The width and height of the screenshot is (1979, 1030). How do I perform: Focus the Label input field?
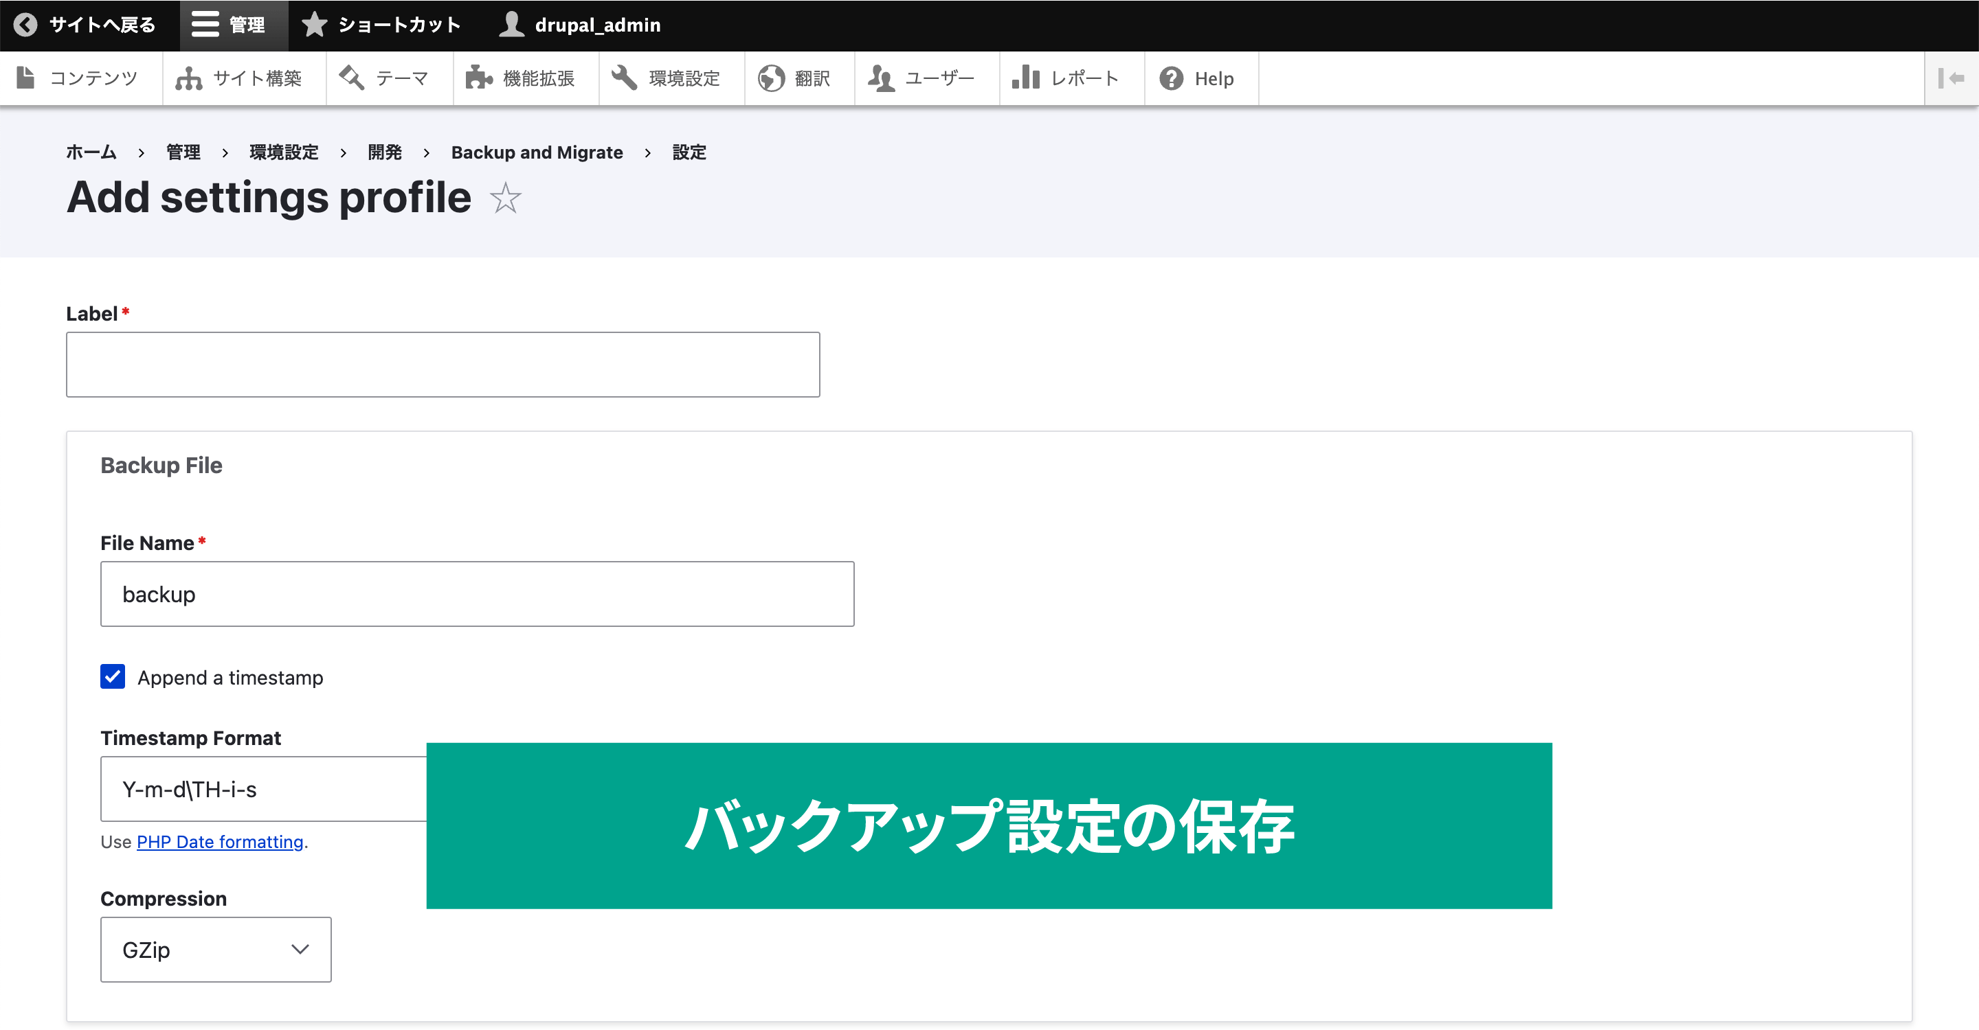(443, 365)
